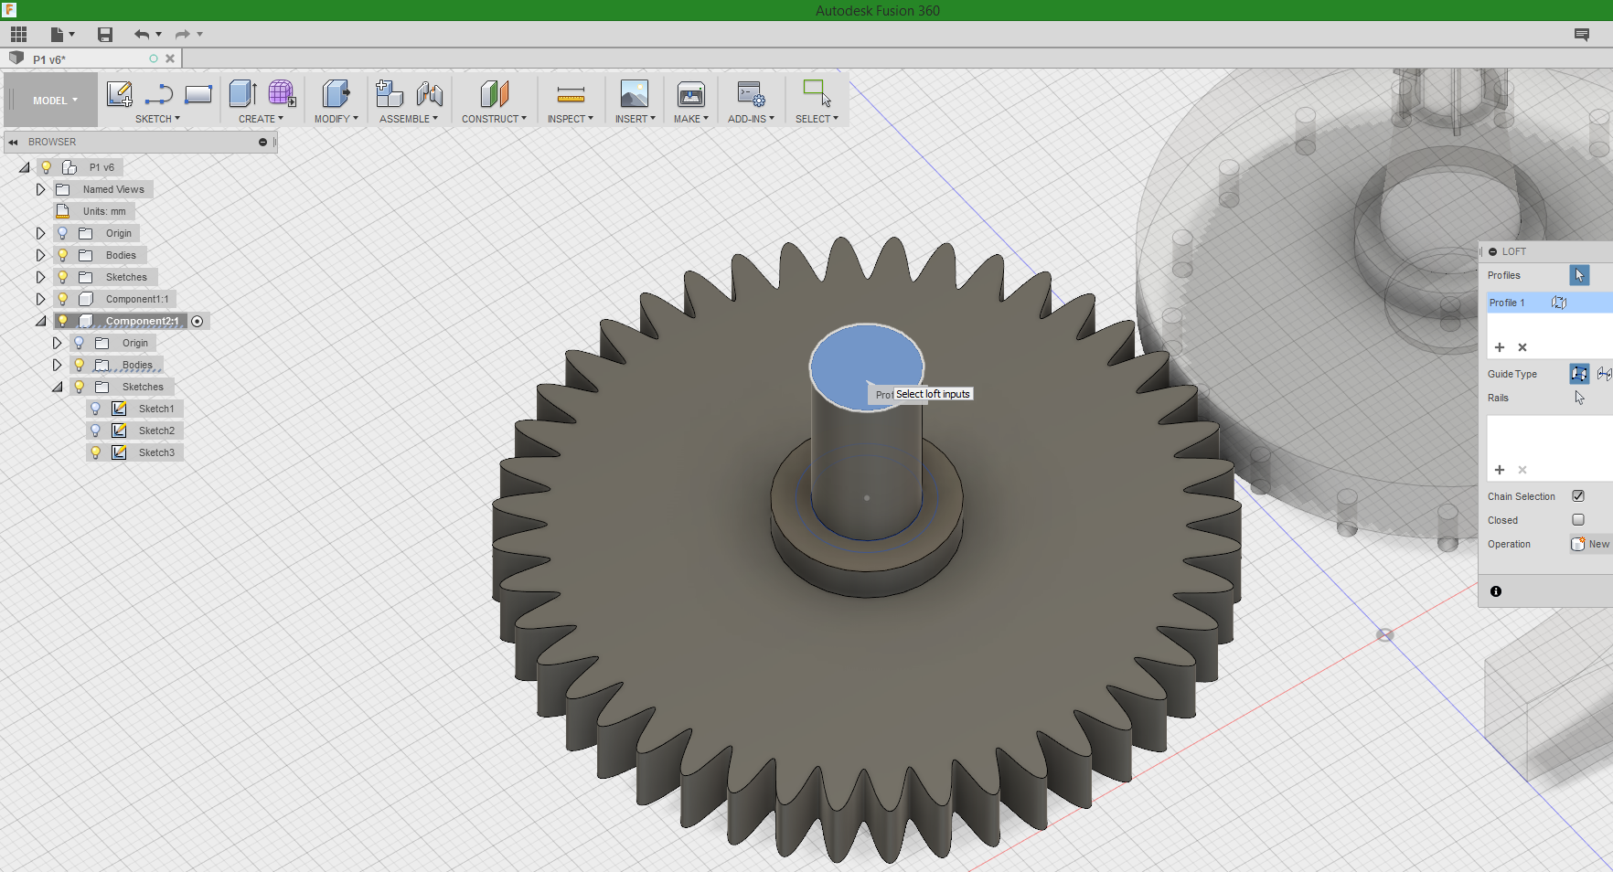Toggle visibility bulb of P1 v6
Screen dimensions: 1613x872
(x=46, y=167)
